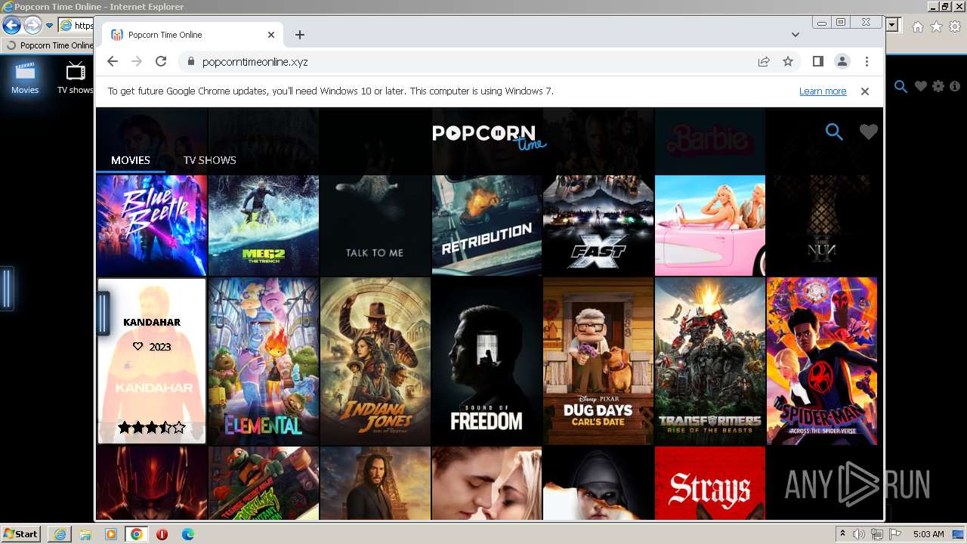Launch Internet Explorer from taskbar

coord(60,534)
